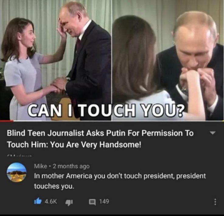Dislike the comment using thumbs-down icon
224x216 pixels.
click(69, 202)
